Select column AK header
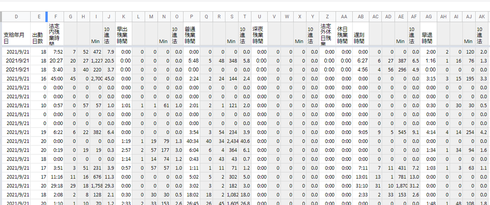490x205 pixels. 482,16
